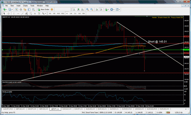Click the New Order button

coord(43,9)
